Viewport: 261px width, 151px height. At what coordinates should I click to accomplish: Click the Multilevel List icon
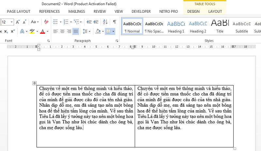point(76,22)
